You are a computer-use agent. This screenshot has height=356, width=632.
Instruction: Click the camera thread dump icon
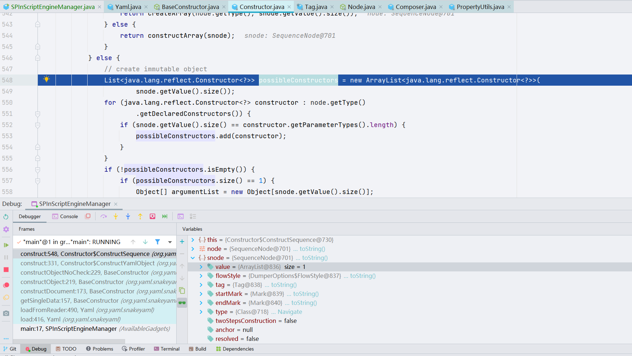pyautogui.click(x=6, y=314)
